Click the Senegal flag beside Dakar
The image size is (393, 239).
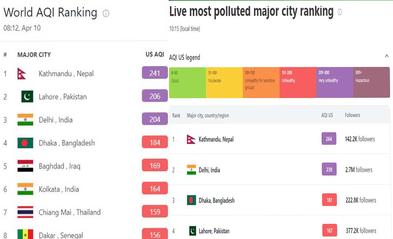pyautogui.click(x=25, y=235)
